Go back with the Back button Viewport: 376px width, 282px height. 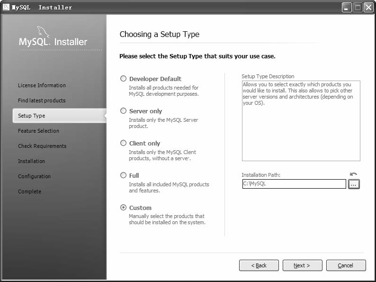click(259, 265)
